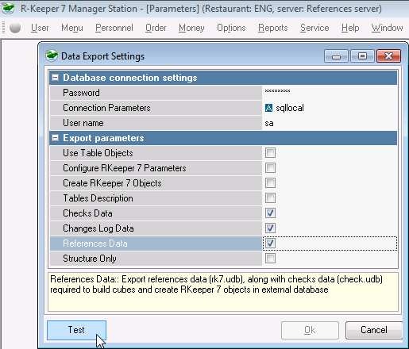Maximize the Data Export Settings dialog
The width and height of the screenshot is (409, 349).
[x=362, y=56]
